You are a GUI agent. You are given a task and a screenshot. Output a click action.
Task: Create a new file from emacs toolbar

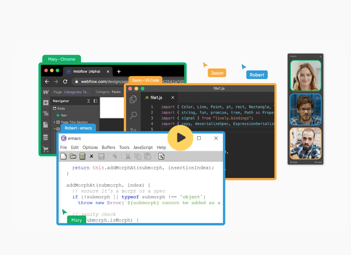pos(63,156)
